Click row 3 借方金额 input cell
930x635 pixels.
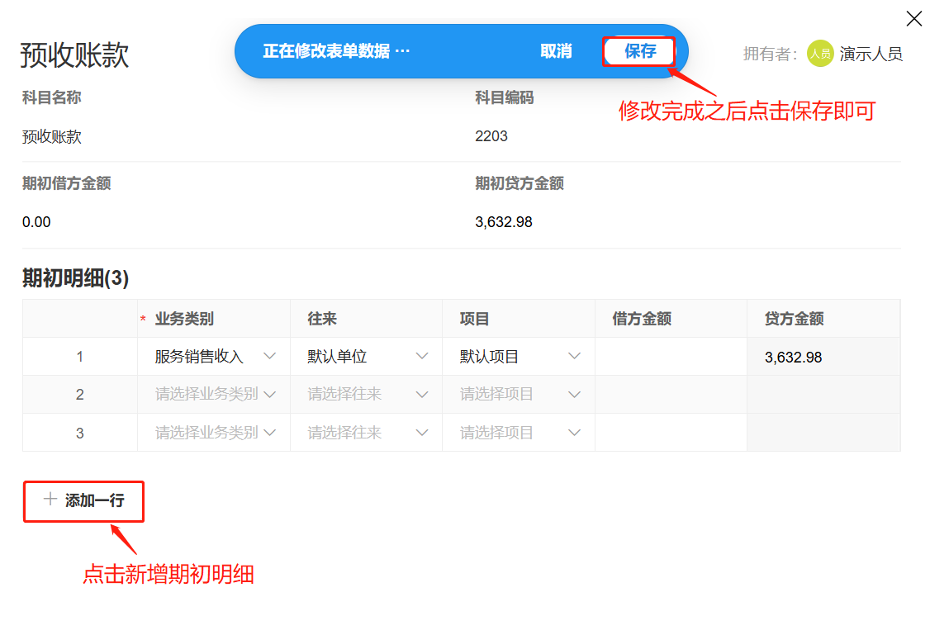(671, 433)
